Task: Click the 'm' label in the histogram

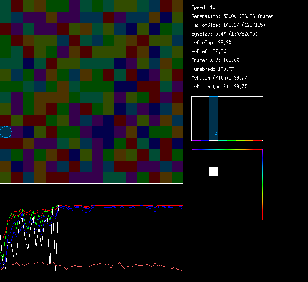Action: (x=212, y=135)
